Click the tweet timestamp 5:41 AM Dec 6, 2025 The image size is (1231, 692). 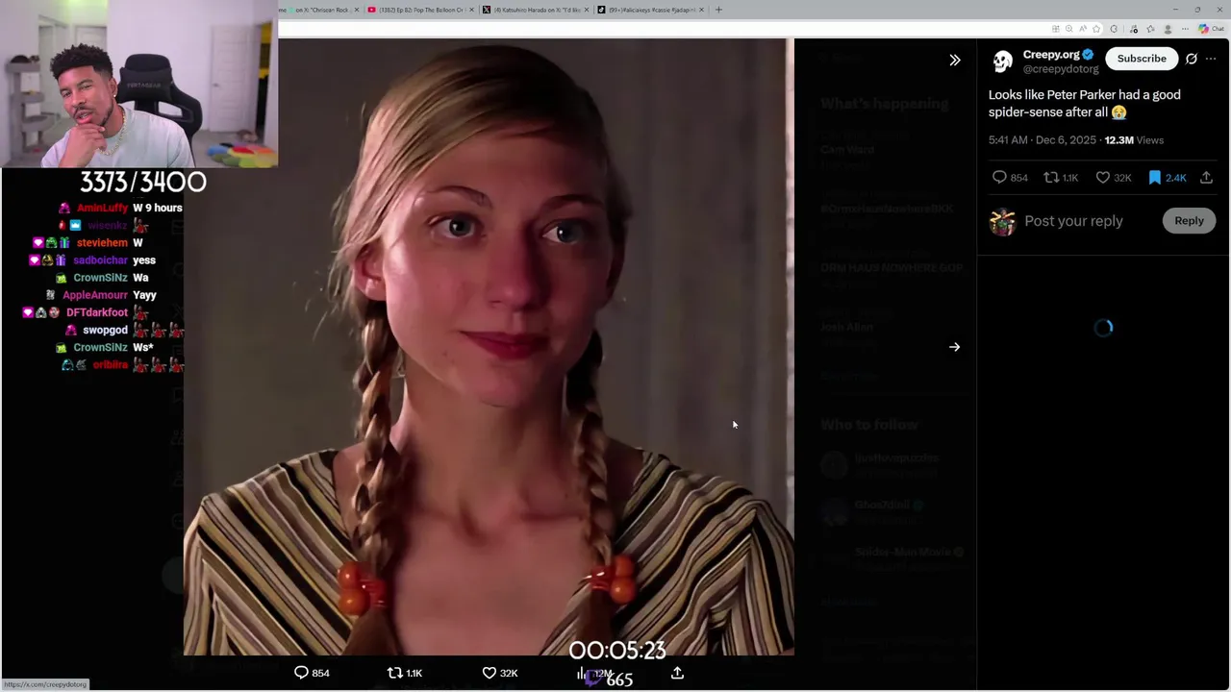click(x=1042, y=140)
